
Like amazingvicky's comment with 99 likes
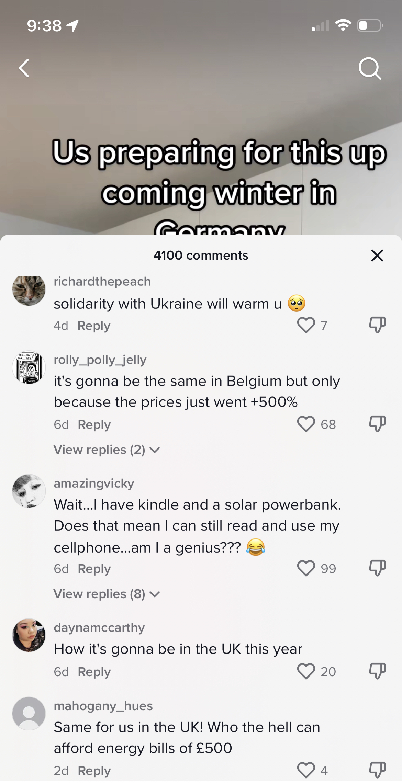(306, 568)
